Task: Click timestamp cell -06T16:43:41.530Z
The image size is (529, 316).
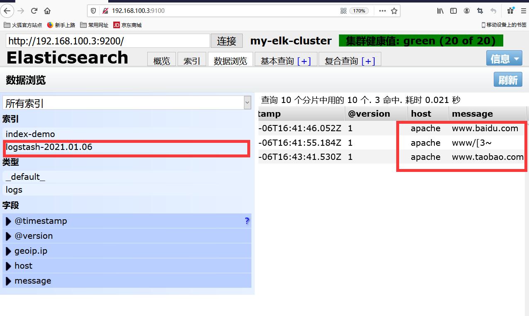Action: (300, 157)
